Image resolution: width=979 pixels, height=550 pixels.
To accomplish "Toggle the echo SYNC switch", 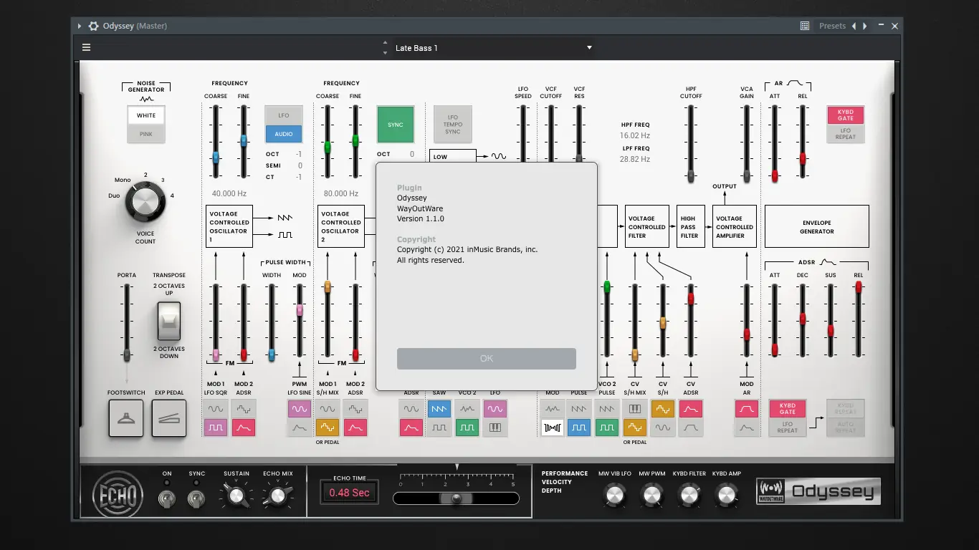I will pyautogui.click(x=196, y=498).
